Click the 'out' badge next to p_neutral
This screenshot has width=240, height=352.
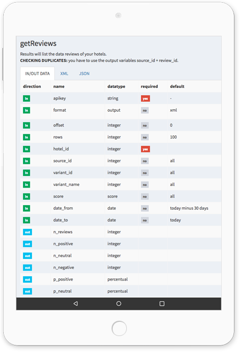click(x=27, y=291)
